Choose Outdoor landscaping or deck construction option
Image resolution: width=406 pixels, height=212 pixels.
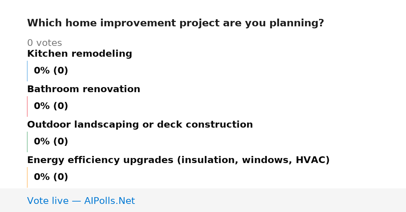click(140, 125)
